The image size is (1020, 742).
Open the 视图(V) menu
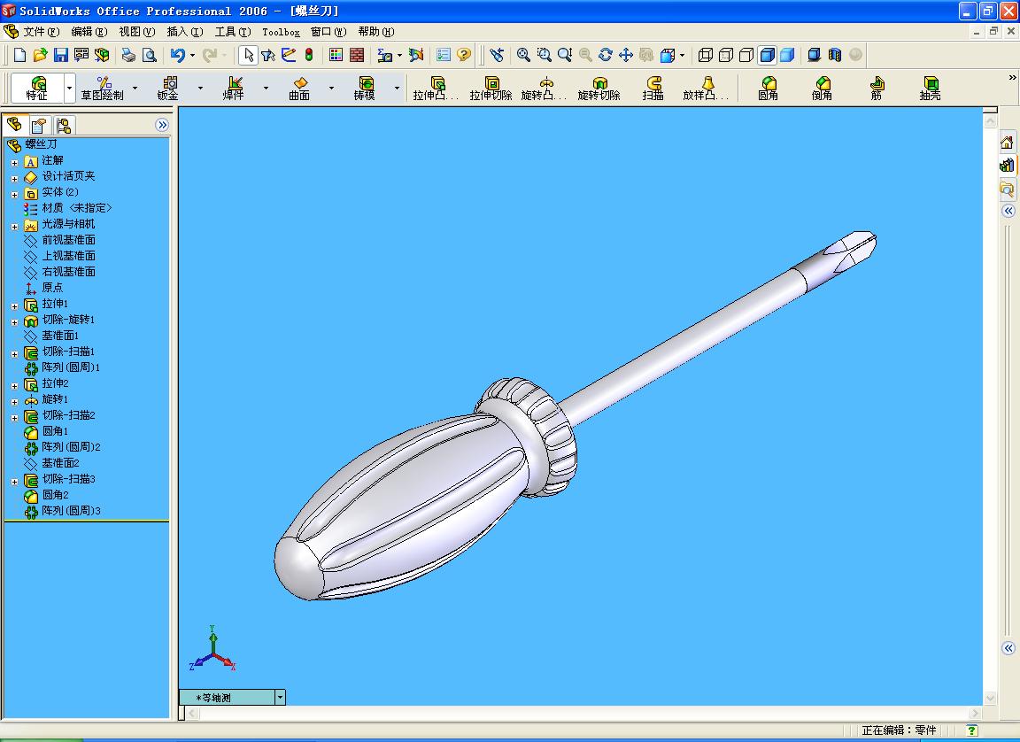[136, 31]
